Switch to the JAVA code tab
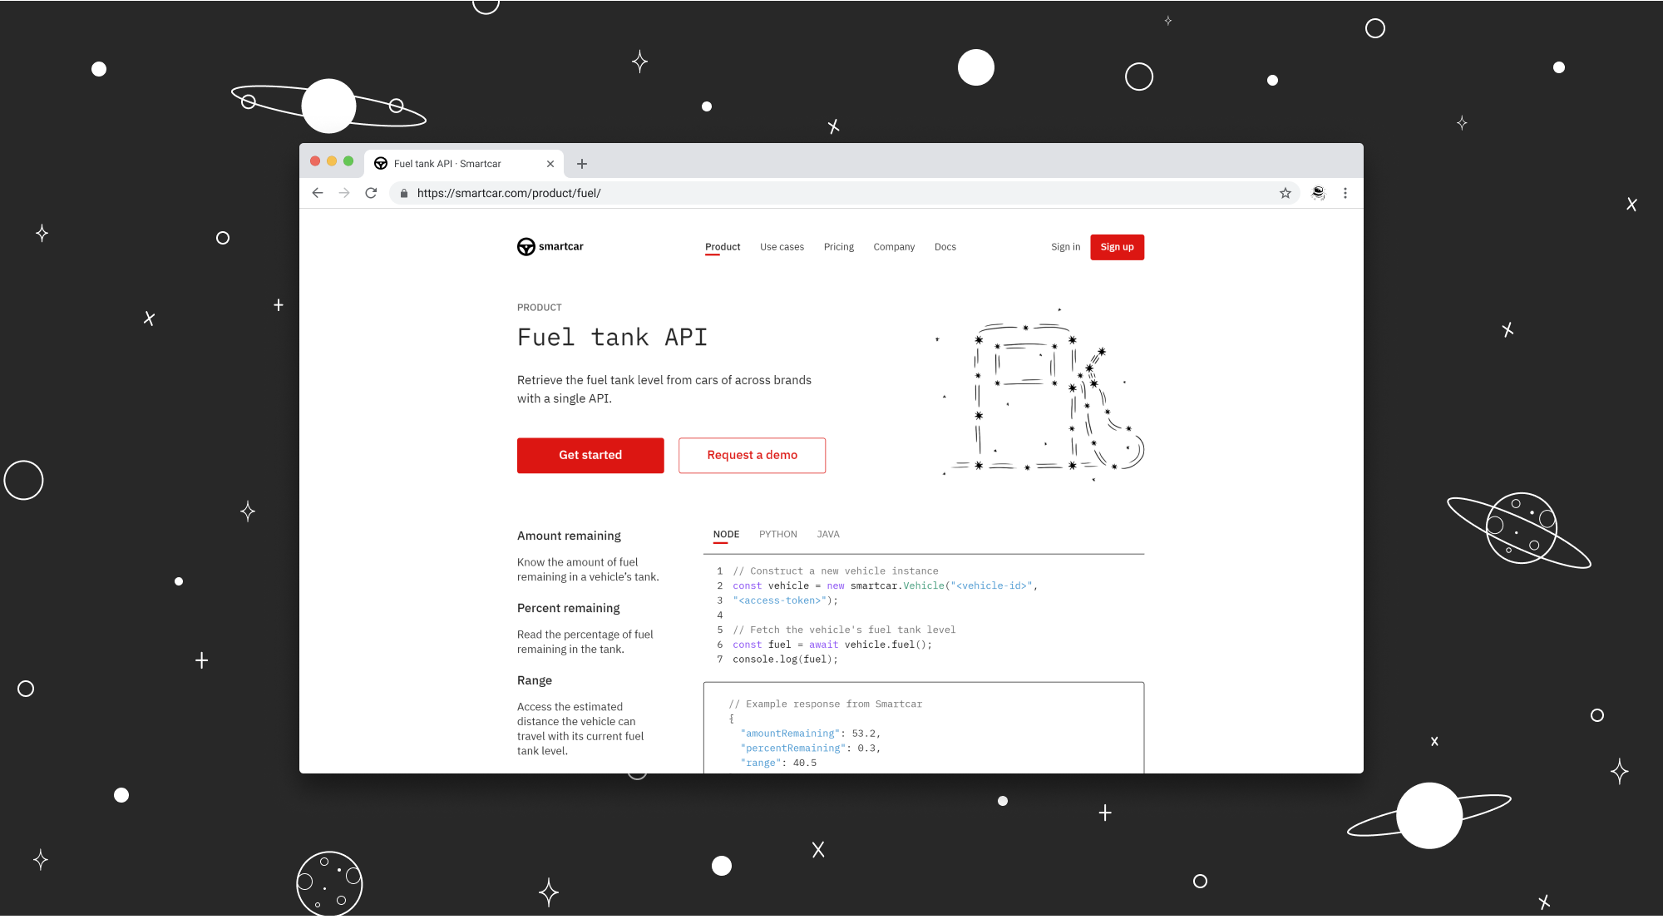The width and height of the screenshot is (1663, 924). pos(828,534)
